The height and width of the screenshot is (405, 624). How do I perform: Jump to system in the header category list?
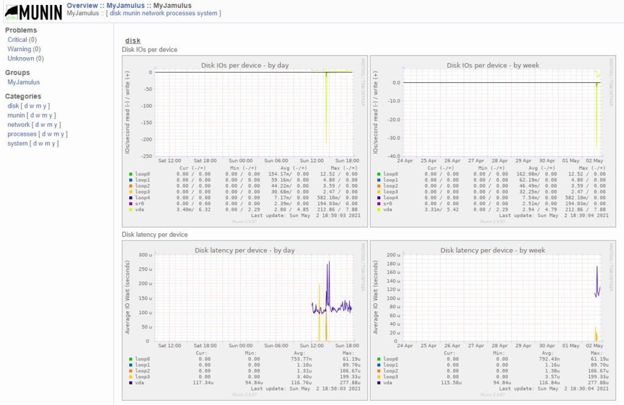pos(207,13)
